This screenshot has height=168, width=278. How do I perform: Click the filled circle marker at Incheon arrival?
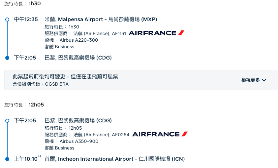[x=7, y=159]
